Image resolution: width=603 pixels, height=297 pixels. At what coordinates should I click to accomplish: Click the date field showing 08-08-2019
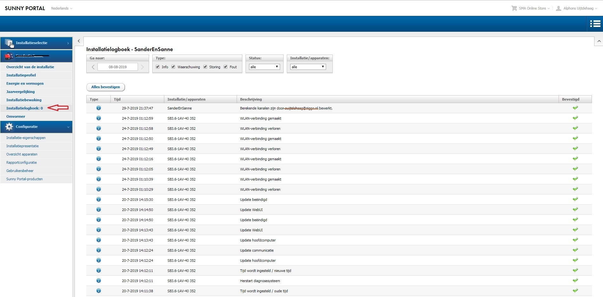click(x=118, y=67)
